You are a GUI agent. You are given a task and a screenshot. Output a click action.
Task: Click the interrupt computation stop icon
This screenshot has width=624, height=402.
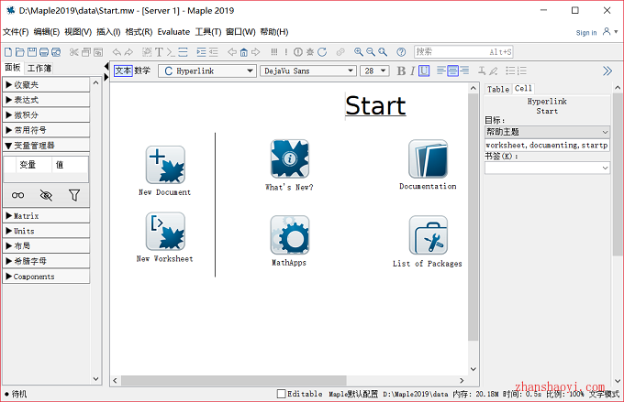pyautogui.click(x=298, y=52)
